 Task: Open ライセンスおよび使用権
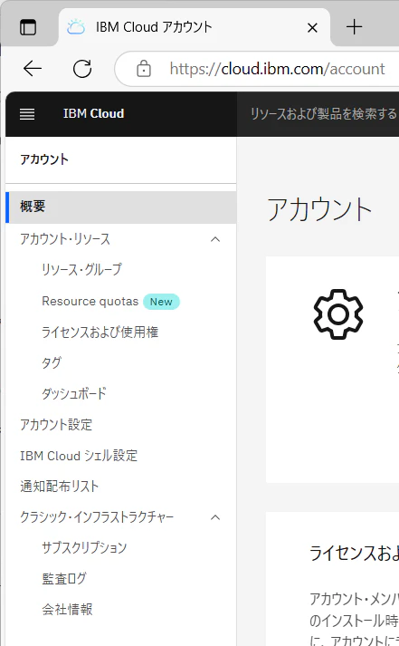[x=100, y=333]
